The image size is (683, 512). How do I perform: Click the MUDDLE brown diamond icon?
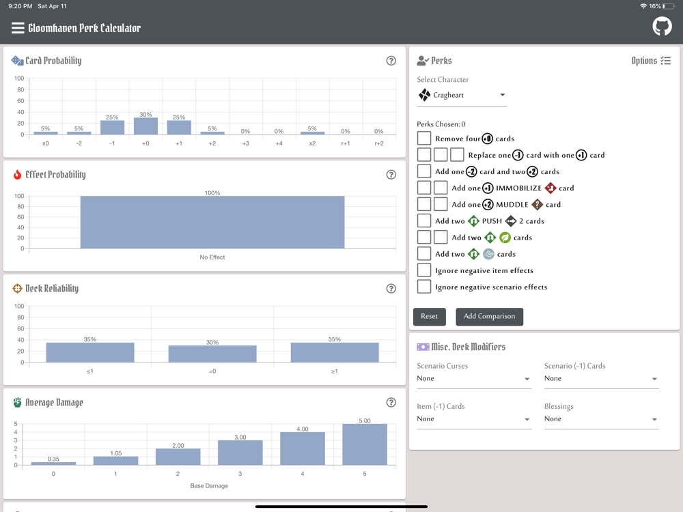pyautogui.click(x=538, y=205)
